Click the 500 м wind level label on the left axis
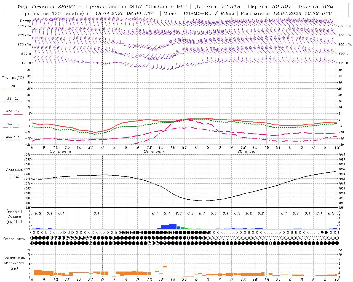 point(26,54)
